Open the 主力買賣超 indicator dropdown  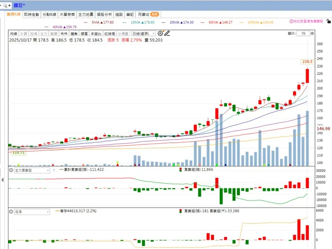32,170
